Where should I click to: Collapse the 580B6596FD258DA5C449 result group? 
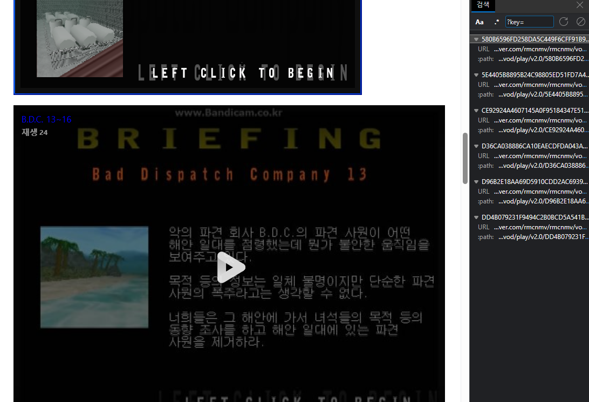476,39
